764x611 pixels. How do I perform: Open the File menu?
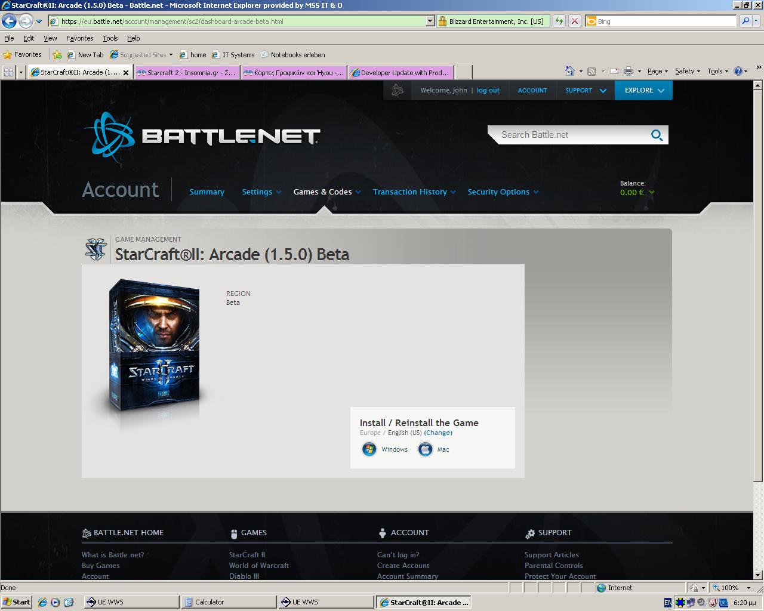point(9,38)
